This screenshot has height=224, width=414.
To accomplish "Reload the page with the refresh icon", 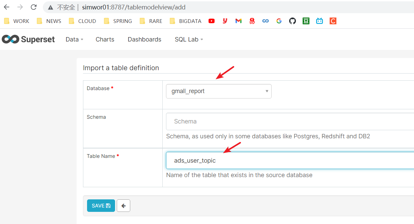I will 33,7.
